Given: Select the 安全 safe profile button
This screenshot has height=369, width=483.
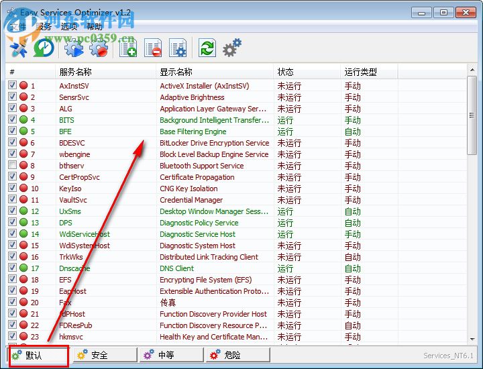Looking at the screenshot, I should 105,355.
